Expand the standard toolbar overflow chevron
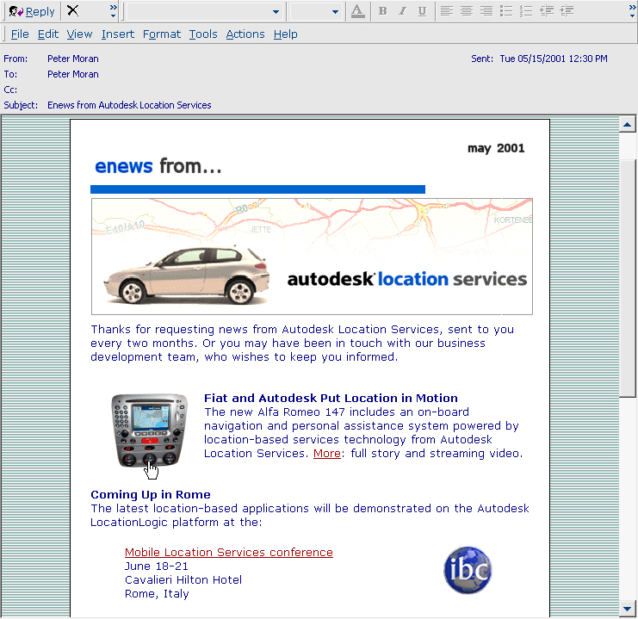This screenshot has height=619, width=638. tap(113, 11)
